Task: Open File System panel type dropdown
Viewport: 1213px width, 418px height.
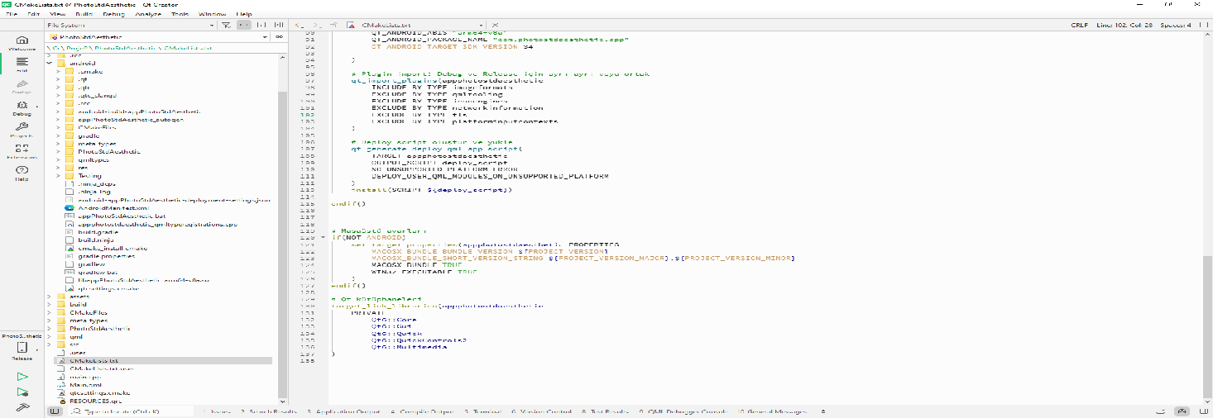Action: pyautogui.click(x=131, y=26)
